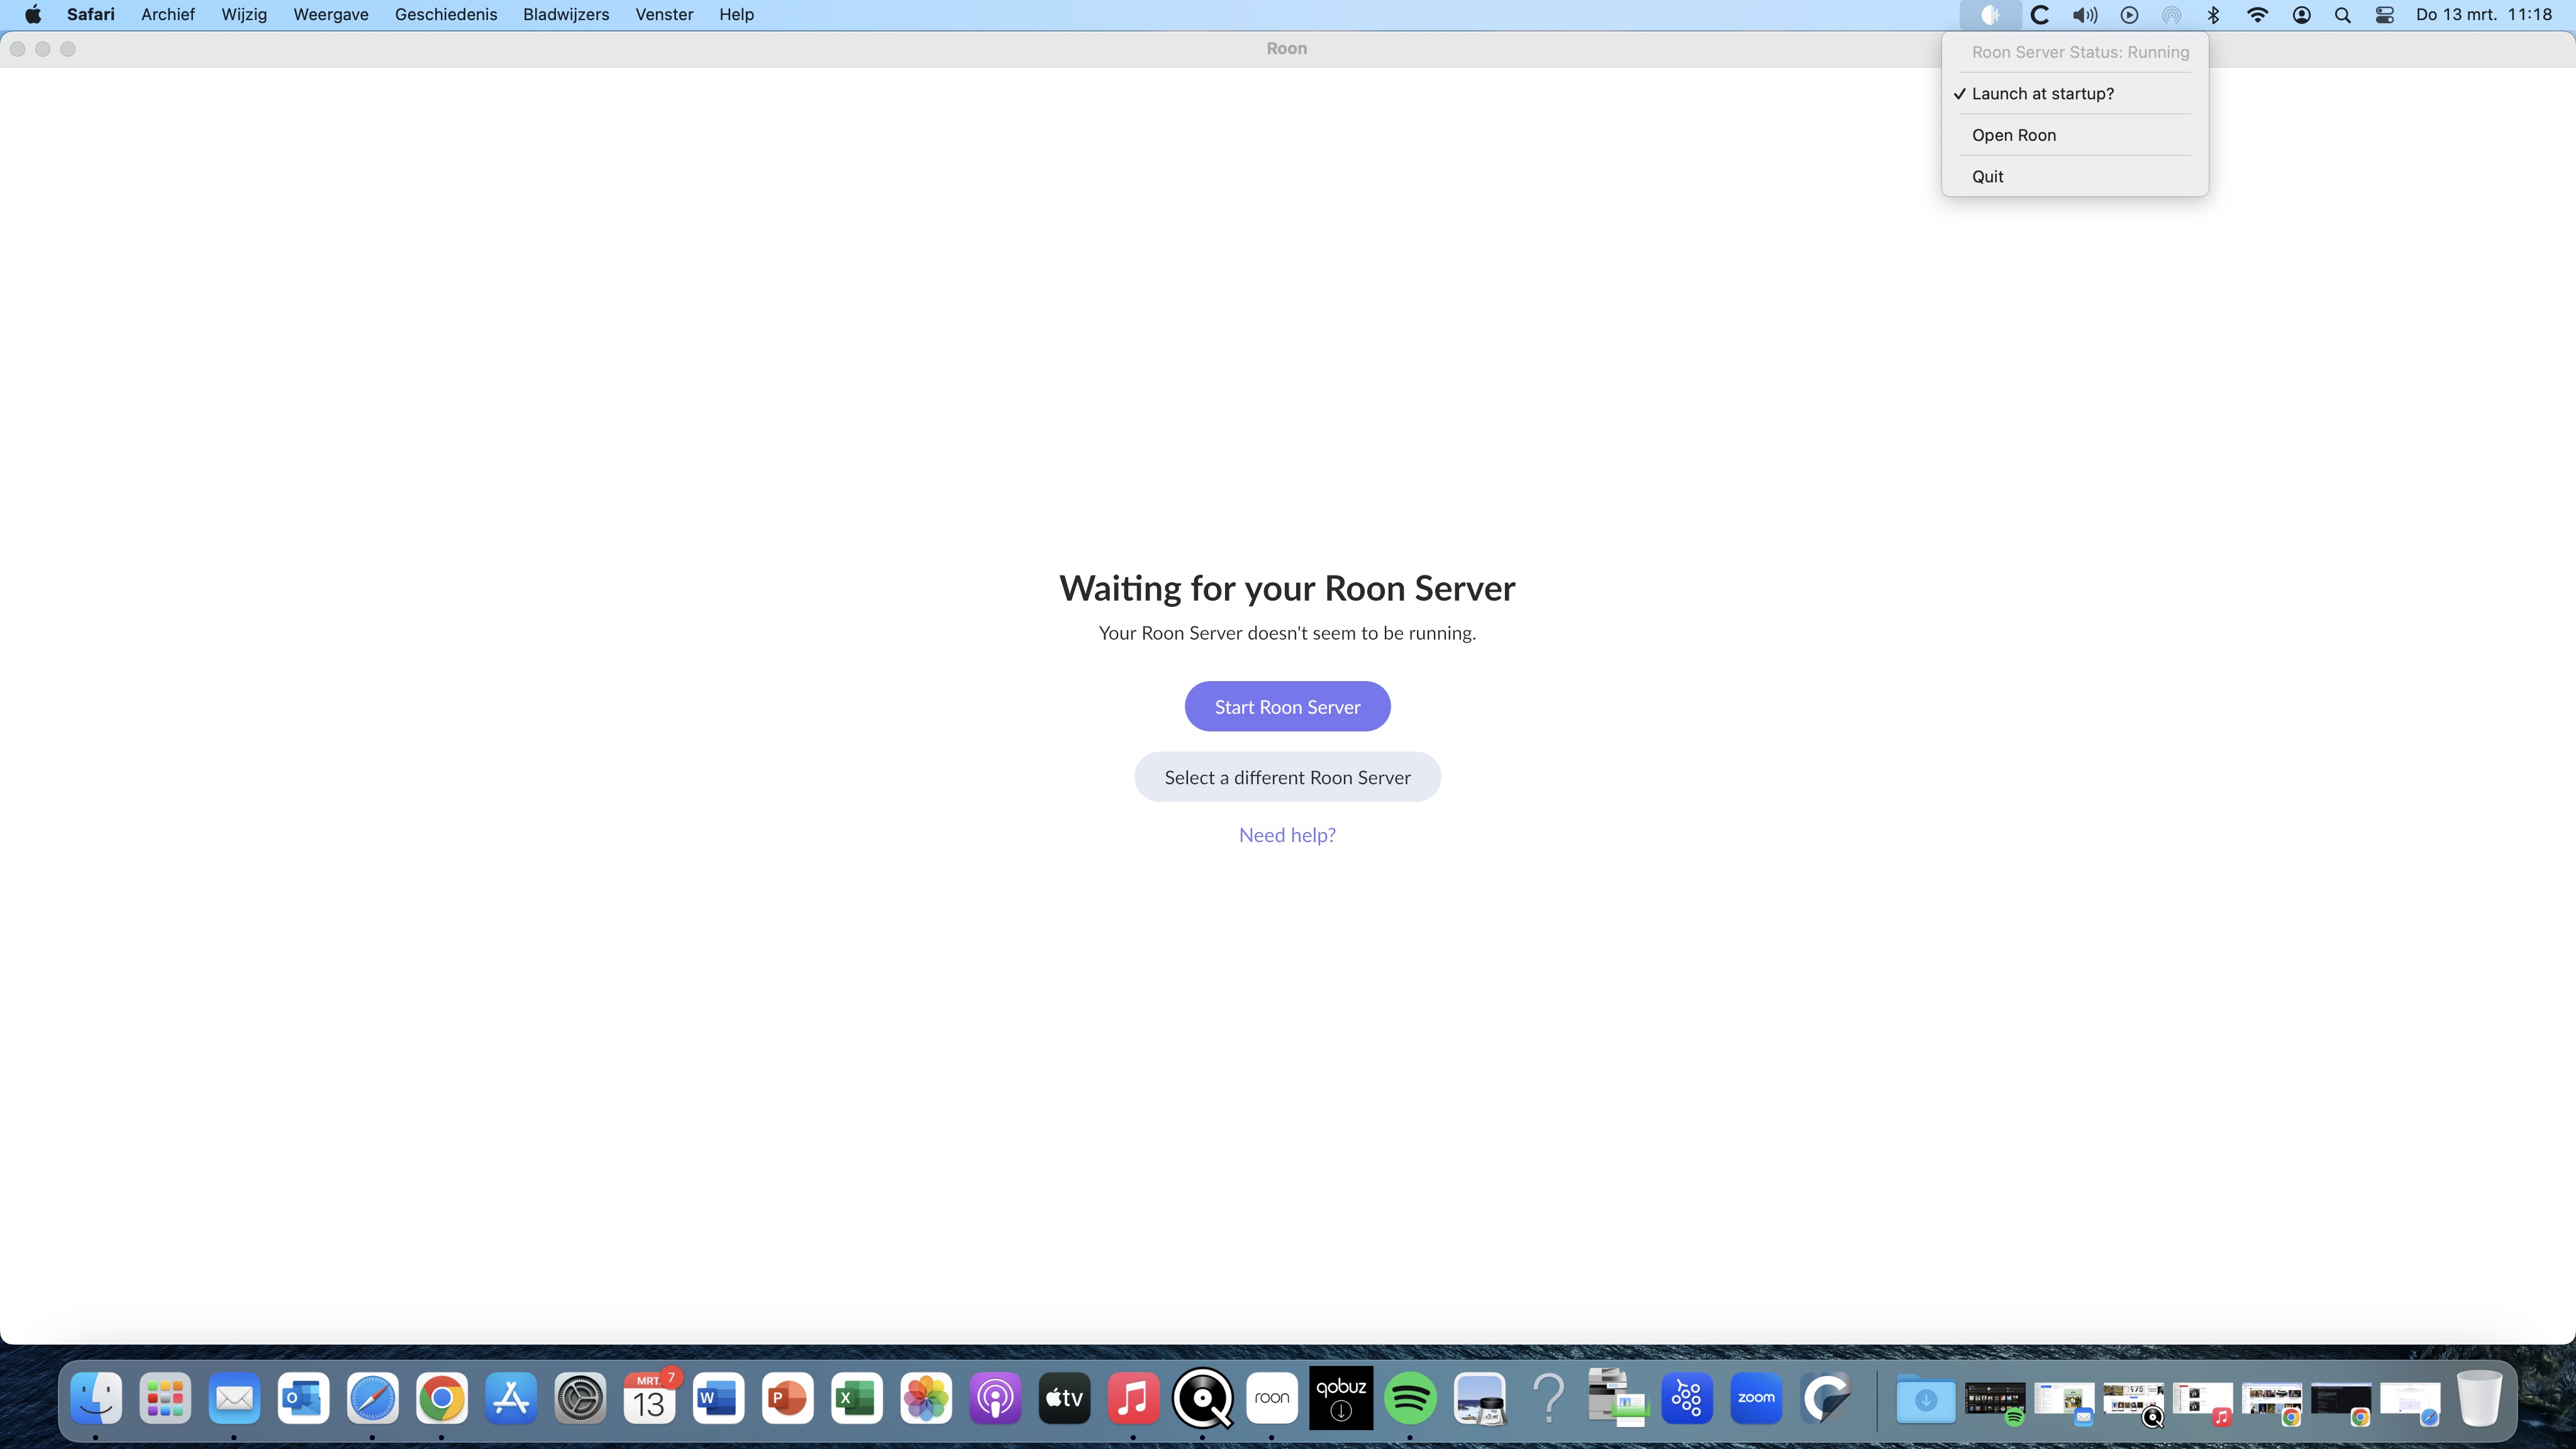This screenshot has height=1449, width=2576.
Task: Open the Help menu
Action: click(x=736, y=15)
